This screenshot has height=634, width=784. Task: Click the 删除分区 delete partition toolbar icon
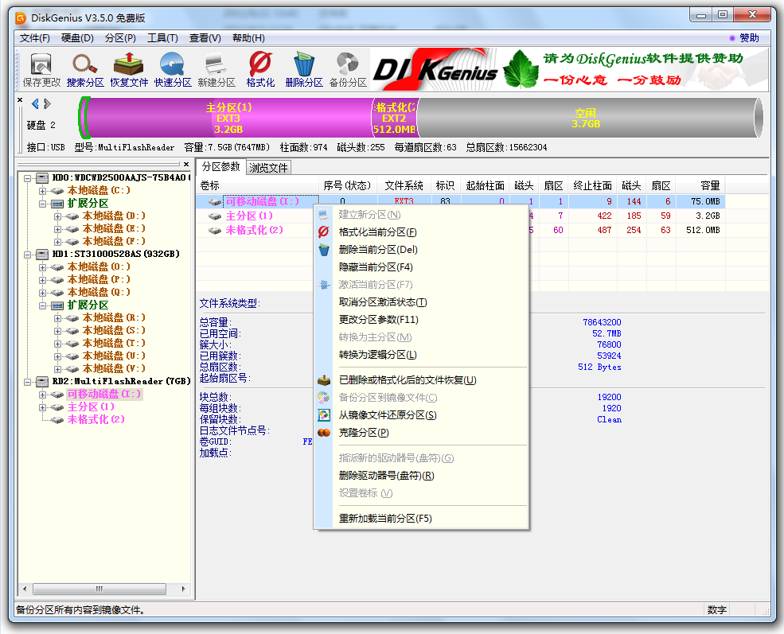click(304, 69)
